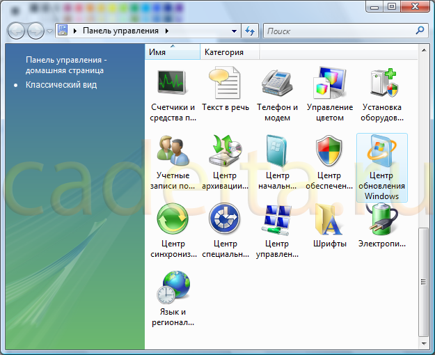Open Центр обновления Windows
435x355 pixels.
click(x=382, y=167)
